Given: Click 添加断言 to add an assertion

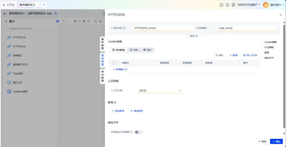Looking at the screenshot, I should click(x=118, y=111).
